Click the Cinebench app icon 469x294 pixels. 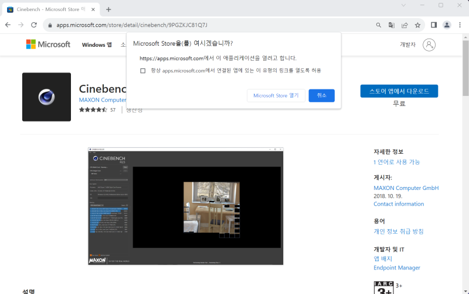click(46, 97)
